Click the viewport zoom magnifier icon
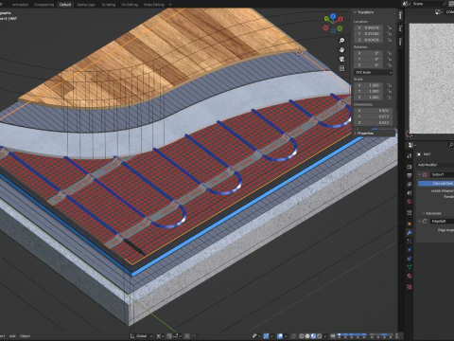Image resolution: width=454 pixels, height=341 pixels. coord(341,41)
